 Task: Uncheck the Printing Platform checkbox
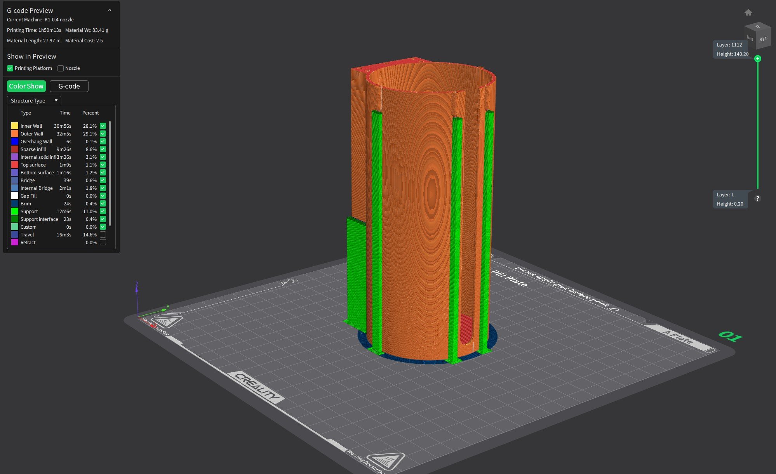click(x=10, y=68)
